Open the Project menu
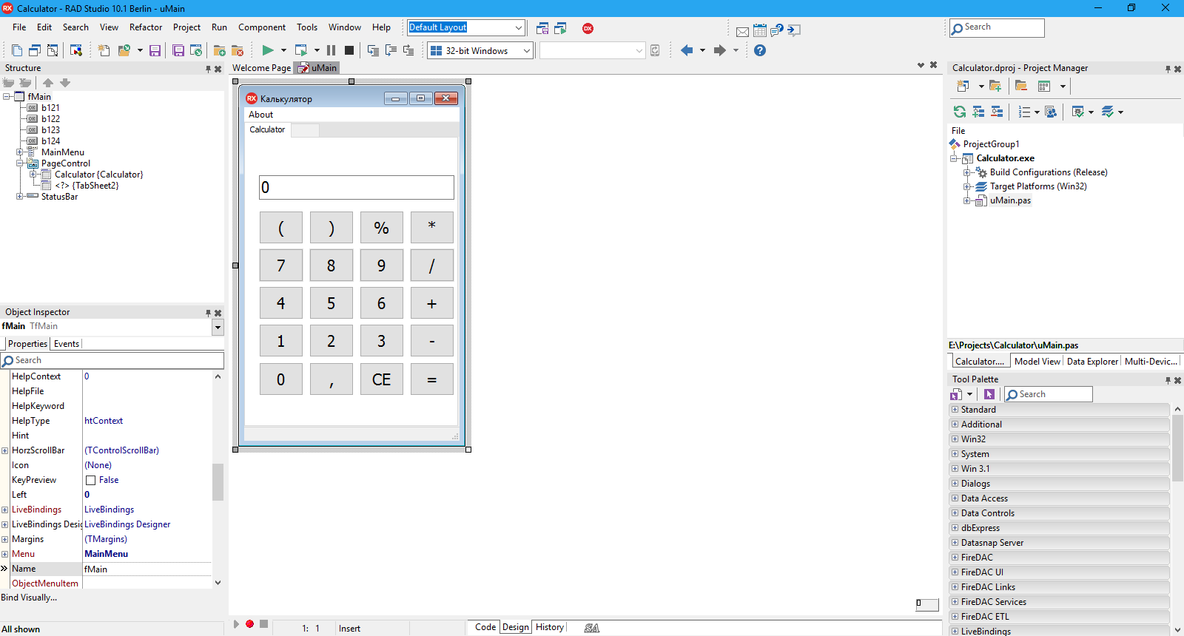1184x636 pixels. (186, 27)
